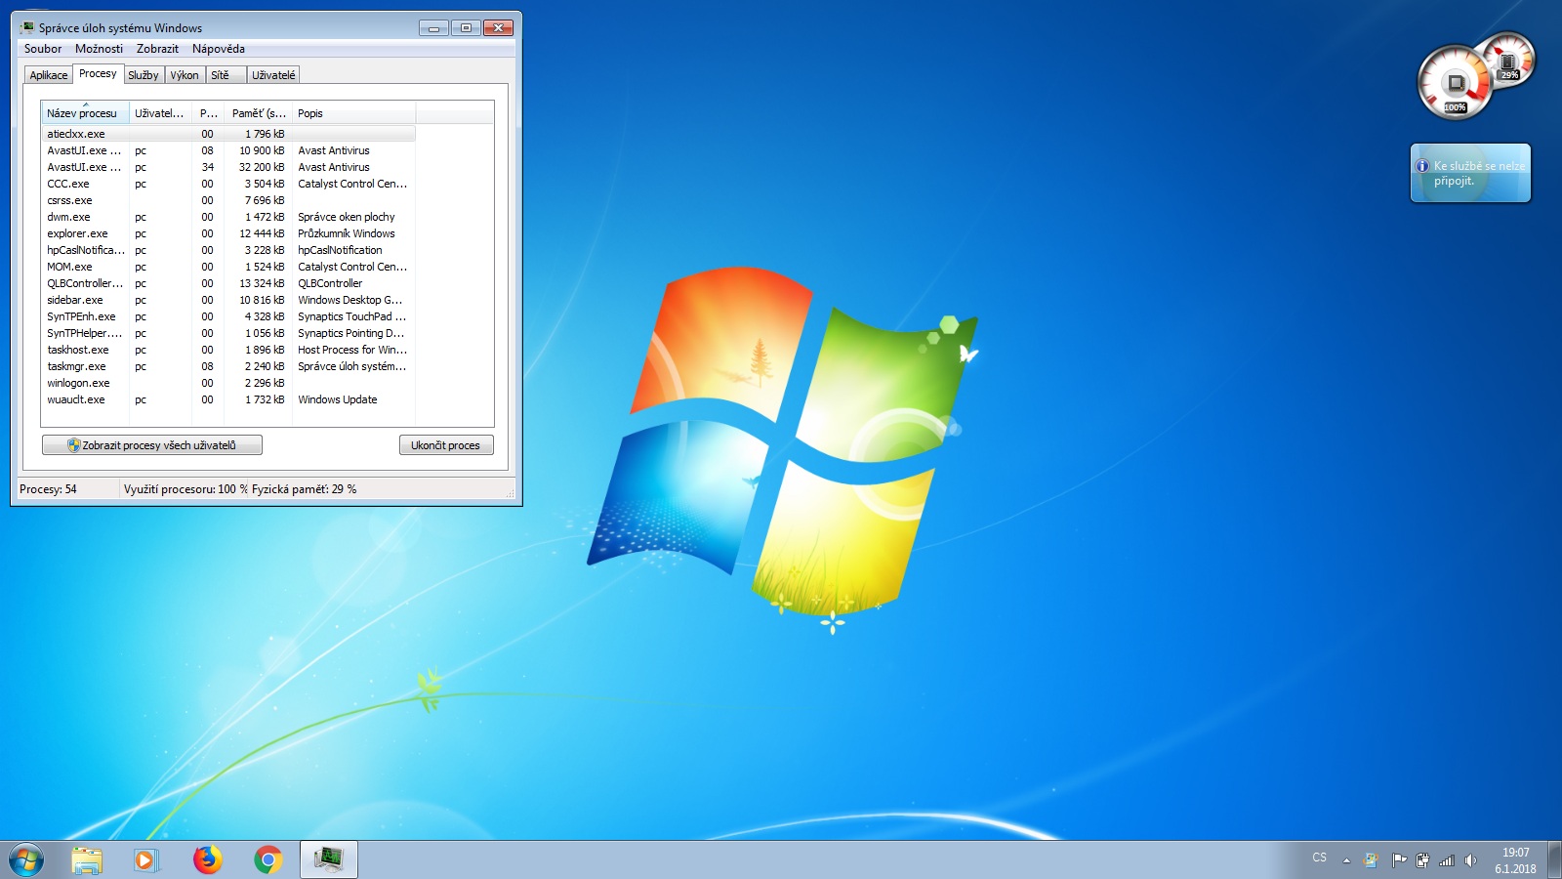This screenshot has width=1562, height=879.
Task: Click the 'Průzkumník Windows' description cell
Action: [x=347, y=233]
